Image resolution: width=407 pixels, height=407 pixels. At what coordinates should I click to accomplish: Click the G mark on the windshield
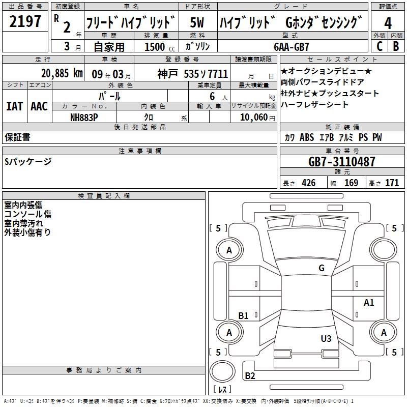[321, 268]
